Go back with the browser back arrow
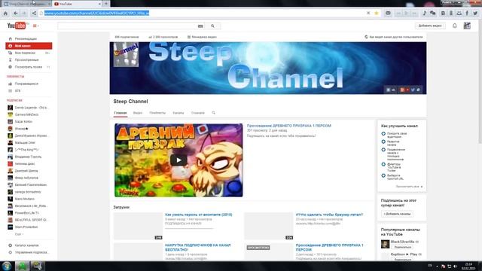The height and width of the screenshot is (271, 482). 15,14
